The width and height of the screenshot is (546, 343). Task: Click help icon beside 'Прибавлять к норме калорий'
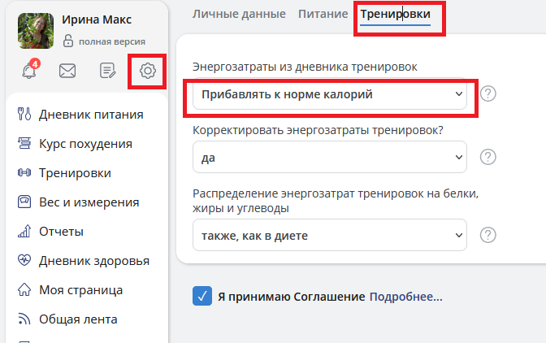pyautogui.click(x=487, y=93)
